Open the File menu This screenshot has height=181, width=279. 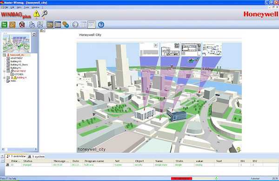point(6,7)
